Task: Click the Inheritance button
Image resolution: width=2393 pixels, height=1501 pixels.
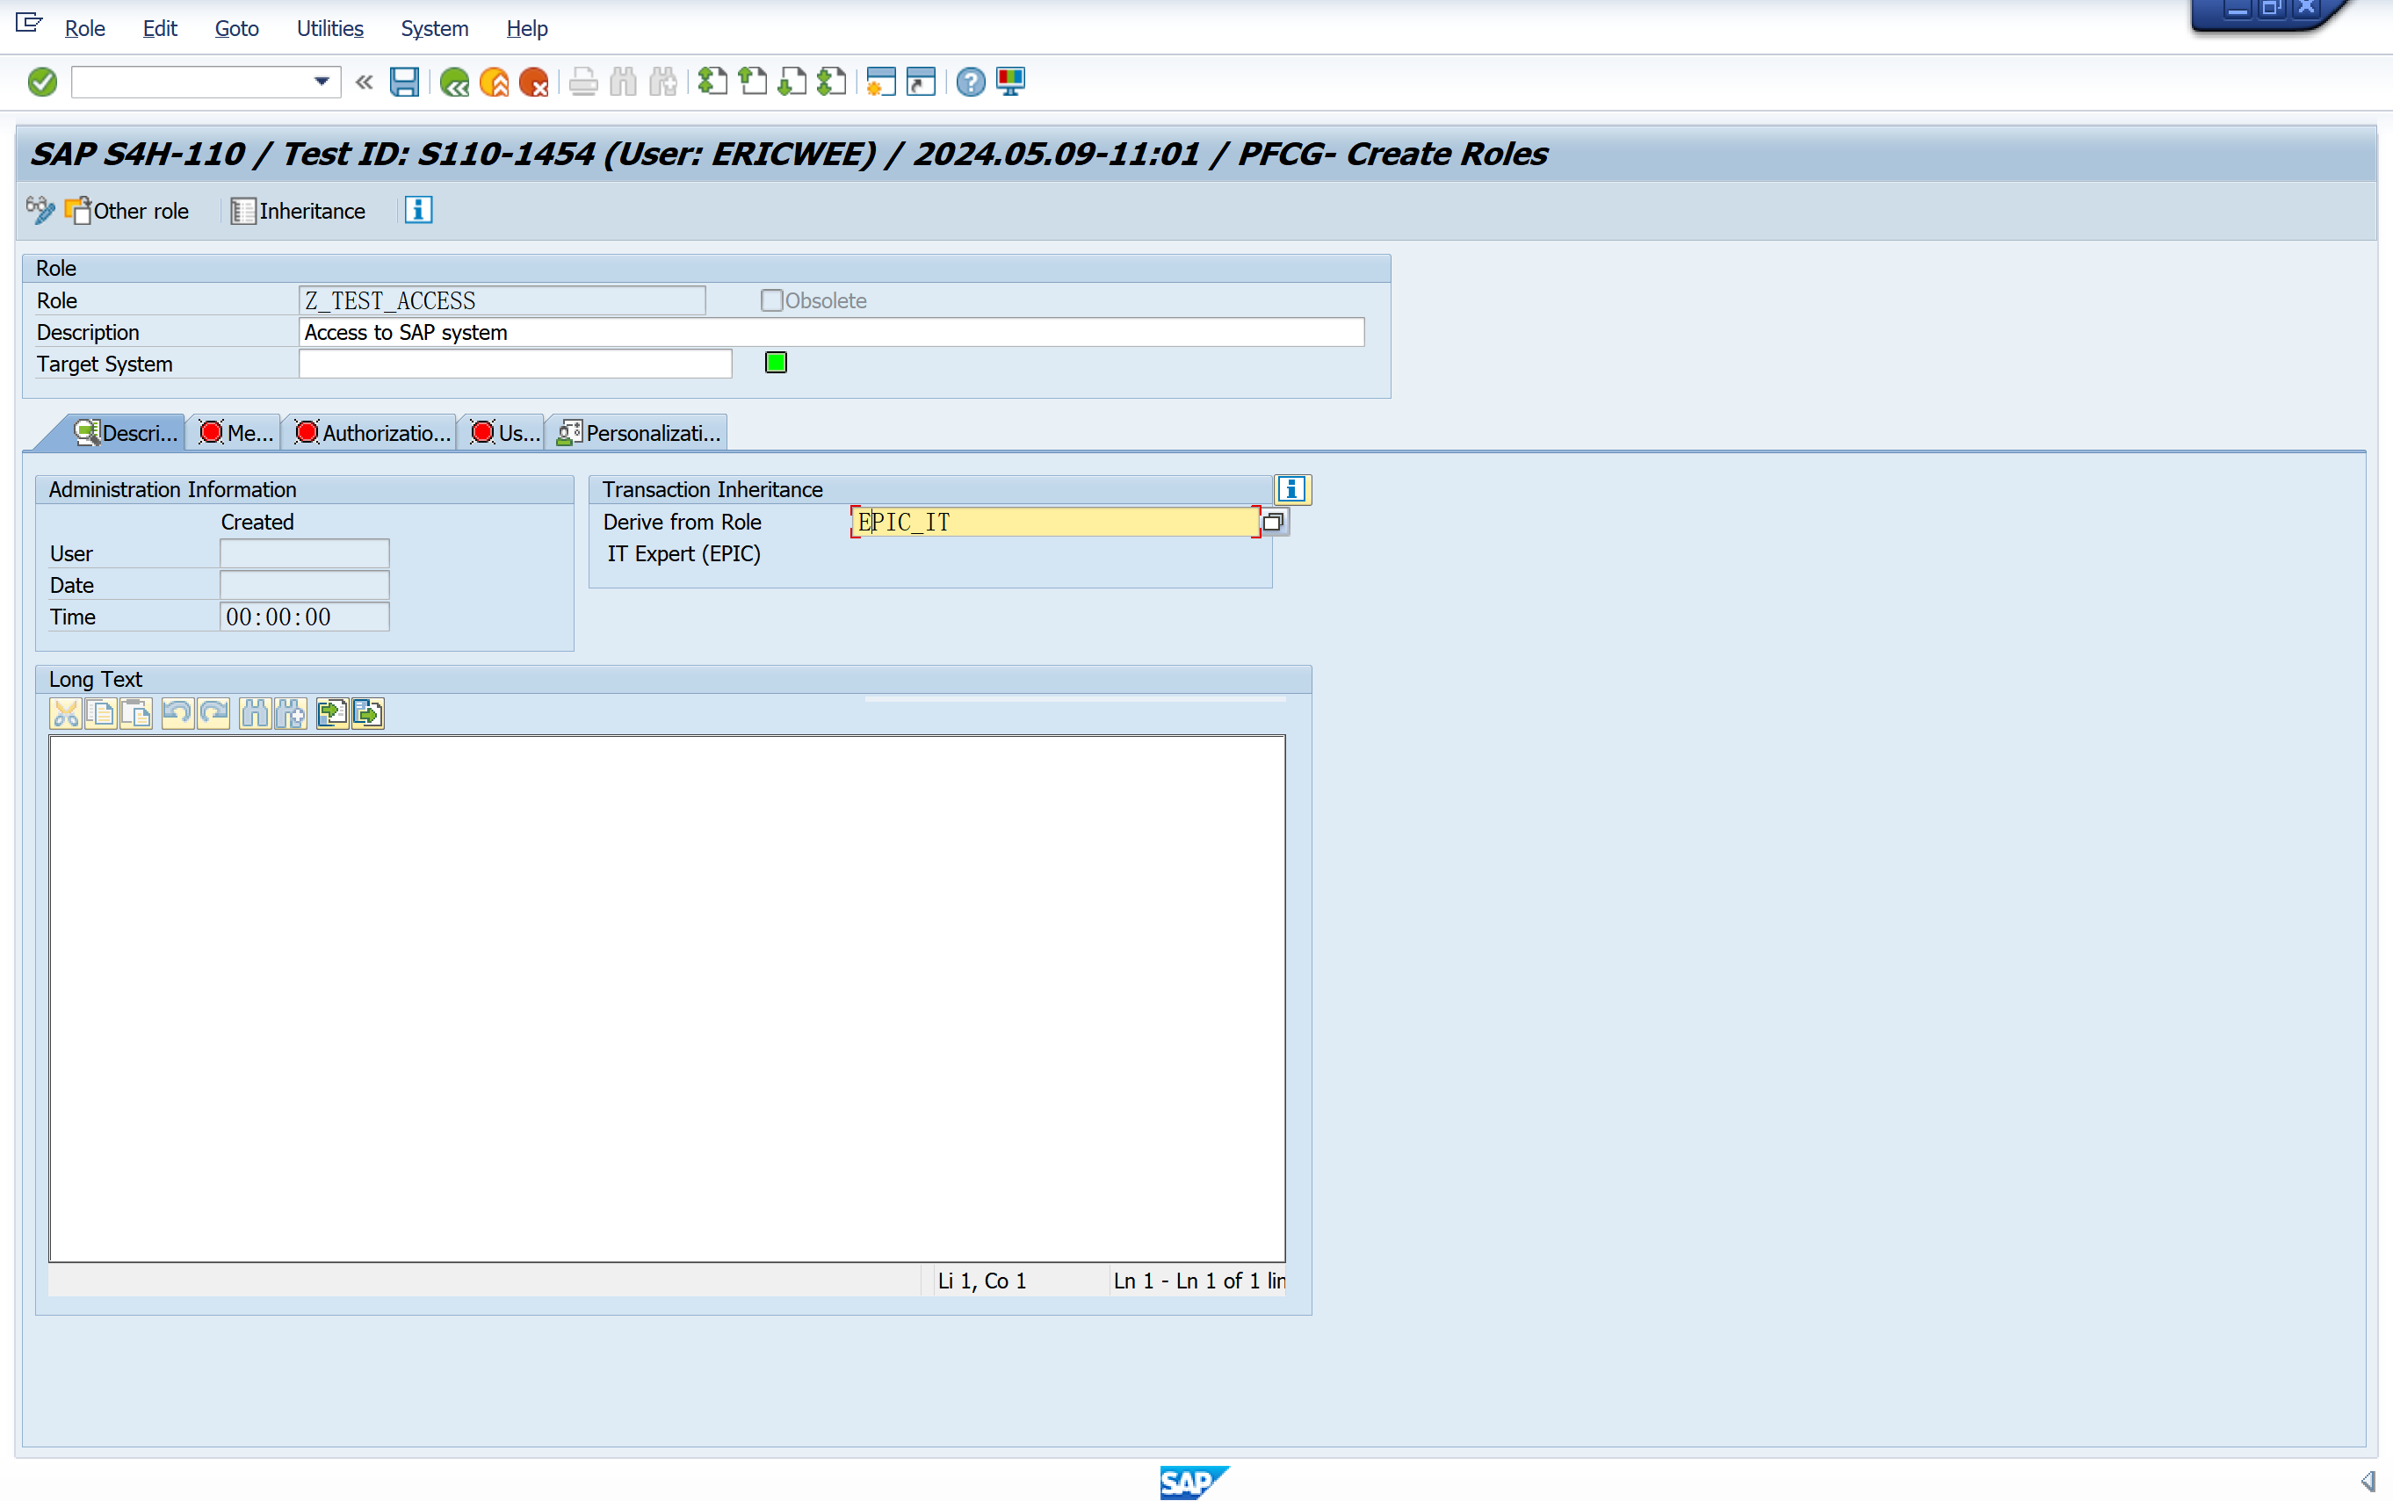Action: (299, 211)
